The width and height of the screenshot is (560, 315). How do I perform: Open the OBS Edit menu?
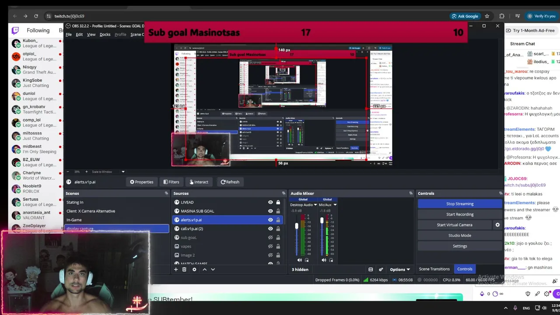click(79, 35)
